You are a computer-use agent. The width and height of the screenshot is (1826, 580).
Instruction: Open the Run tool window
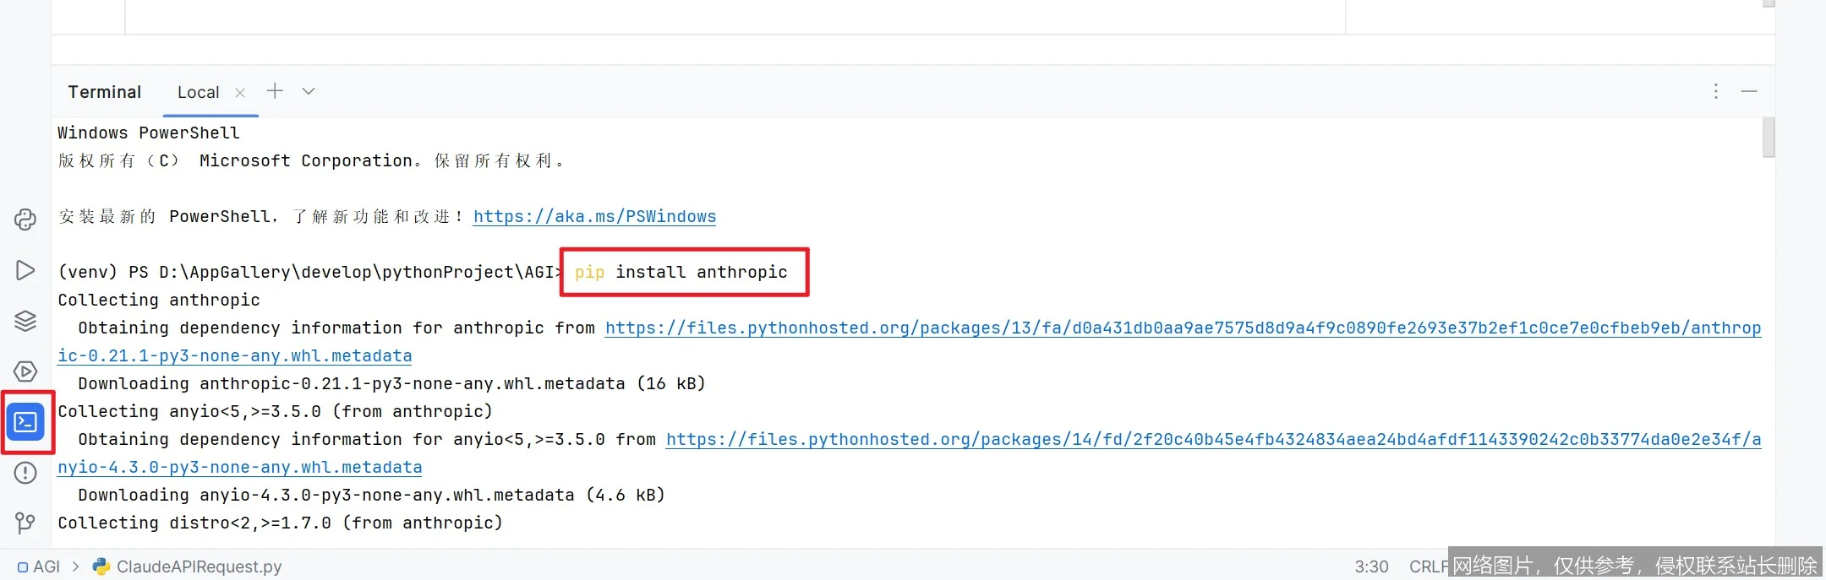point(25,270)
